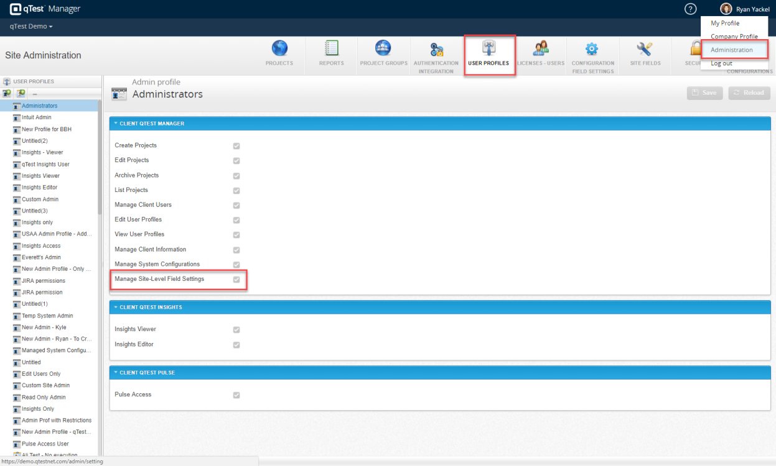Screen dimensions: 776x466
Task: Open the qTest Demo project dropdown
Action: (x=31, y=27)
